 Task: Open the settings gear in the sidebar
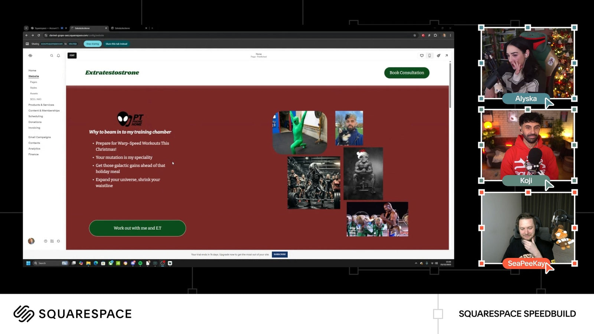click(x=58, y=241)
